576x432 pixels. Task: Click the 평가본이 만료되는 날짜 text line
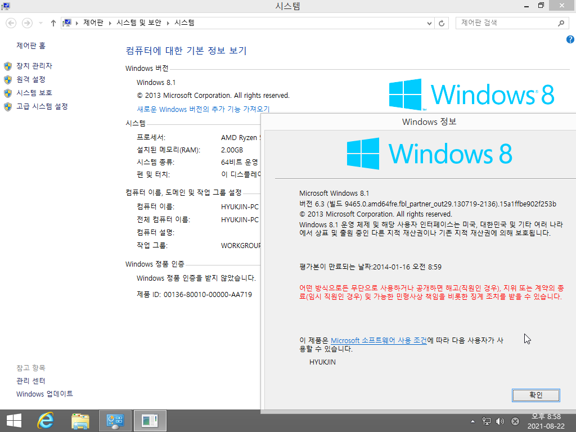(370, 267)
